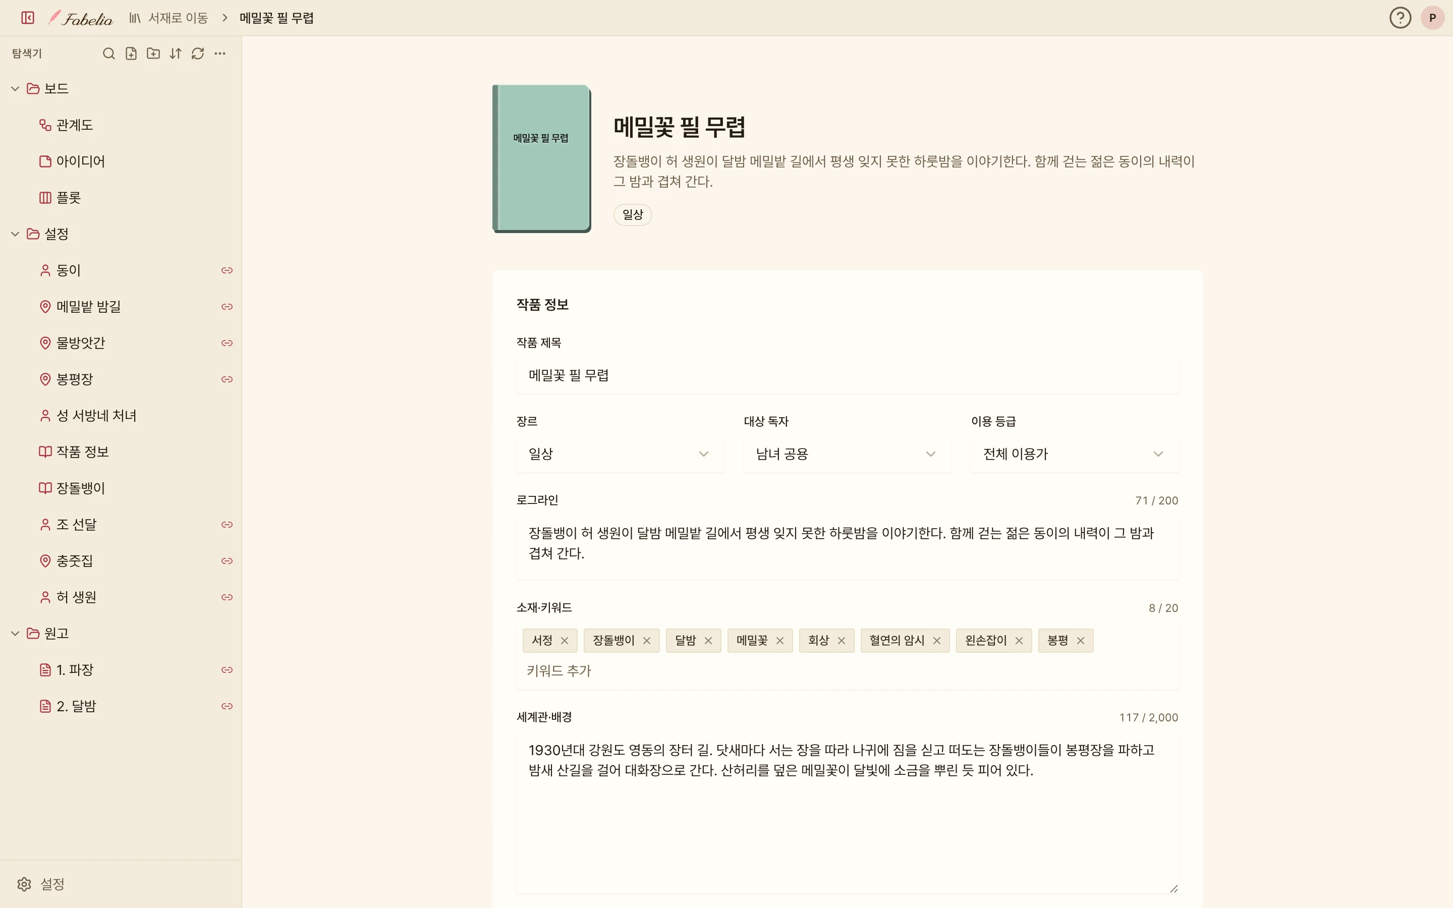
Task: Create a new file in explorer
Action: [x=131, y=53]
